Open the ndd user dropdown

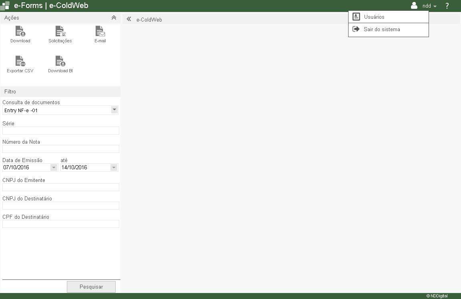point(429,6)
